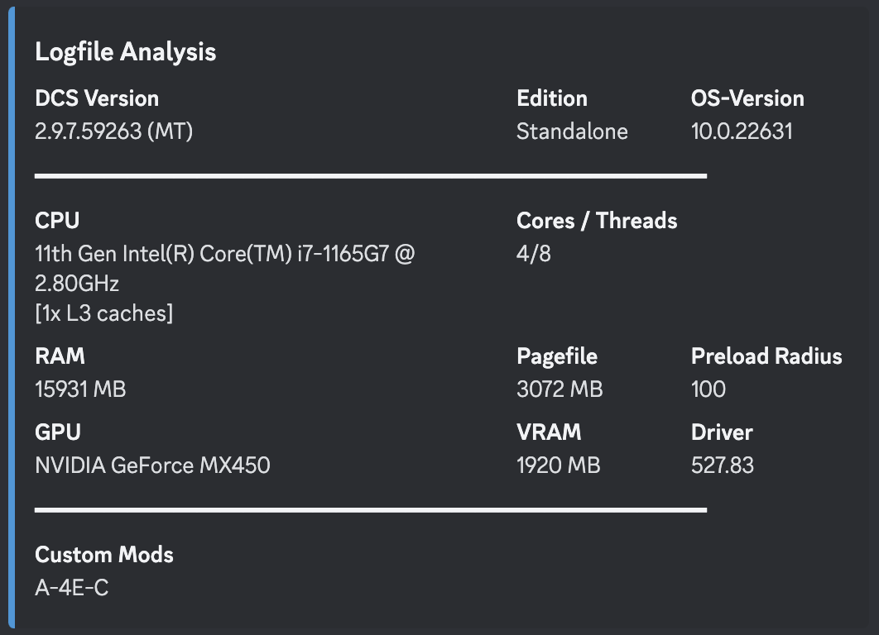Select OS version text 10.0.22631
The image size is (879, 635).
[742, 131]
